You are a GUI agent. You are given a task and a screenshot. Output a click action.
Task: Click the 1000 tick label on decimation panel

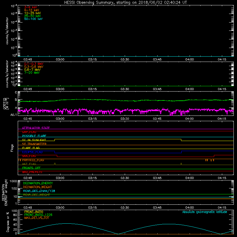coord(13,181)
